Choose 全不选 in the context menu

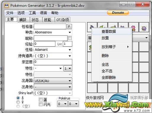tap(112, 71)
